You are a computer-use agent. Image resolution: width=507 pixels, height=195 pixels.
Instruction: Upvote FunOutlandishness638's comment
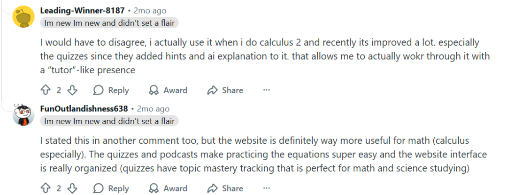(46, 188)
